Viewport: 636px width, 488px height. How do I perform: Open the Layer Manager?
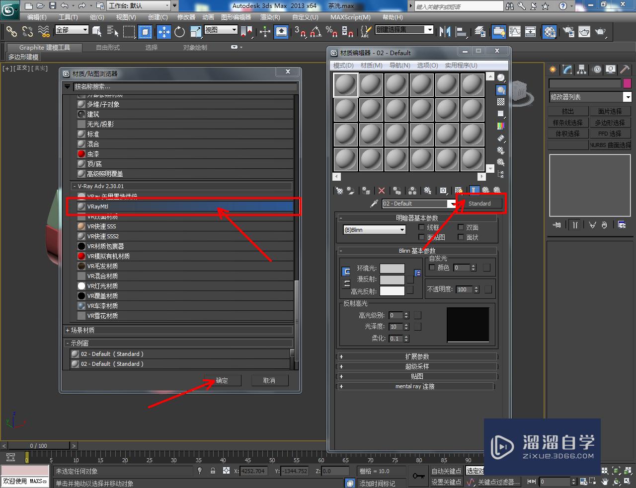[480, 32]
